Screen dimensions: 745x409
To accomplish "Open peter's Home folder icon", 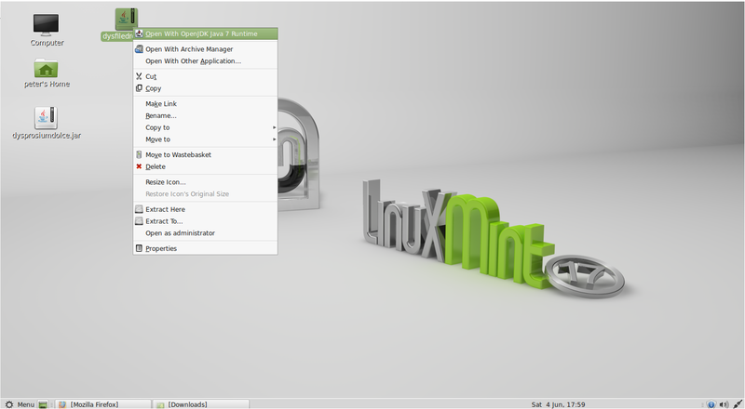I will pos(47,73).
